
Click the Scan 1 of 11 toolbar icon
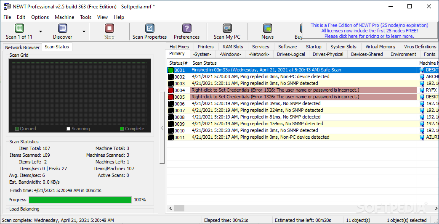[x=19, y=29]
